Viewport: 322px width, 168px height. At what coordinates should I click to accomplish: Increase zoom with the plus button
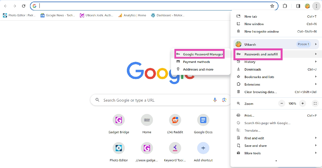tap(303, 104)
